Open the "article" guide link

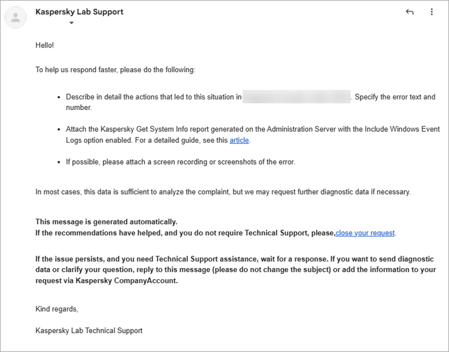[239, 140]
